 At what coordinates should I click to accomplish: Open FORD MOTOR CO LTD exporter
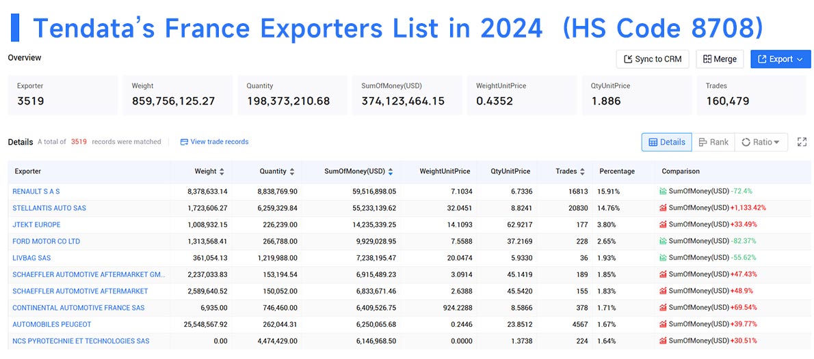[47, 241]
